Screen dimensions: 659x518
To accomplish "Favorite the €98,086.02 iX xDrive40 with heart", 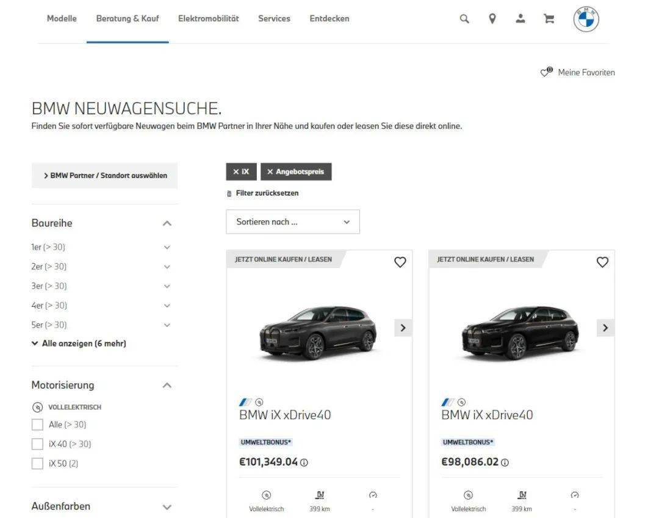I will (x=602, y=262).
